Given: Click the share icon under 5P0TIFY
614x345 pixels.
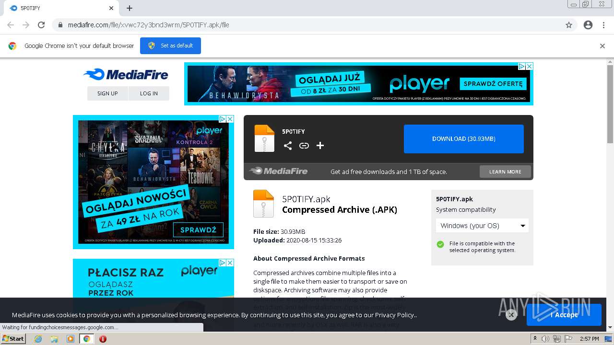Looking at the screenshot, I should point(288,146).
